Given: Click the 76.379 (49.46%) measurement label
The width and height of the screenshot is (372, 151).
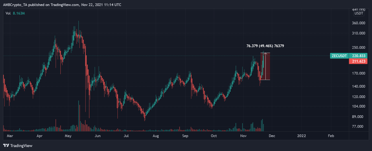Looking at the screenshot, I should 265,46.
